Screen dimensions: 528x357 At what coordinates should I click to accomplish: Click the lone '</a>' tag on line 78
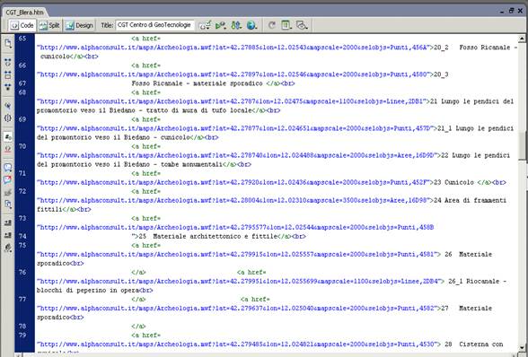(x=138, y=326)
